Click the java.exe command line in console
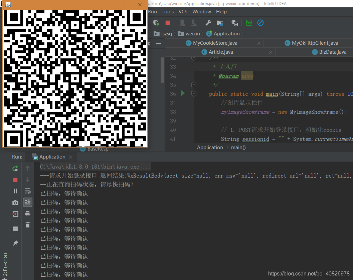This screenshot has height=280, width=353. tap(95, 167)
